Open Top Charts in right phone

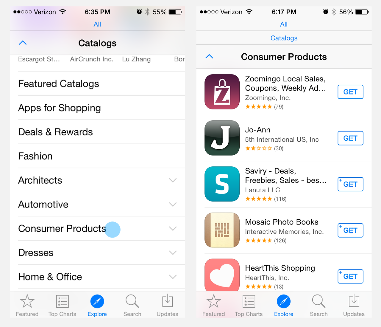(249, 305)
